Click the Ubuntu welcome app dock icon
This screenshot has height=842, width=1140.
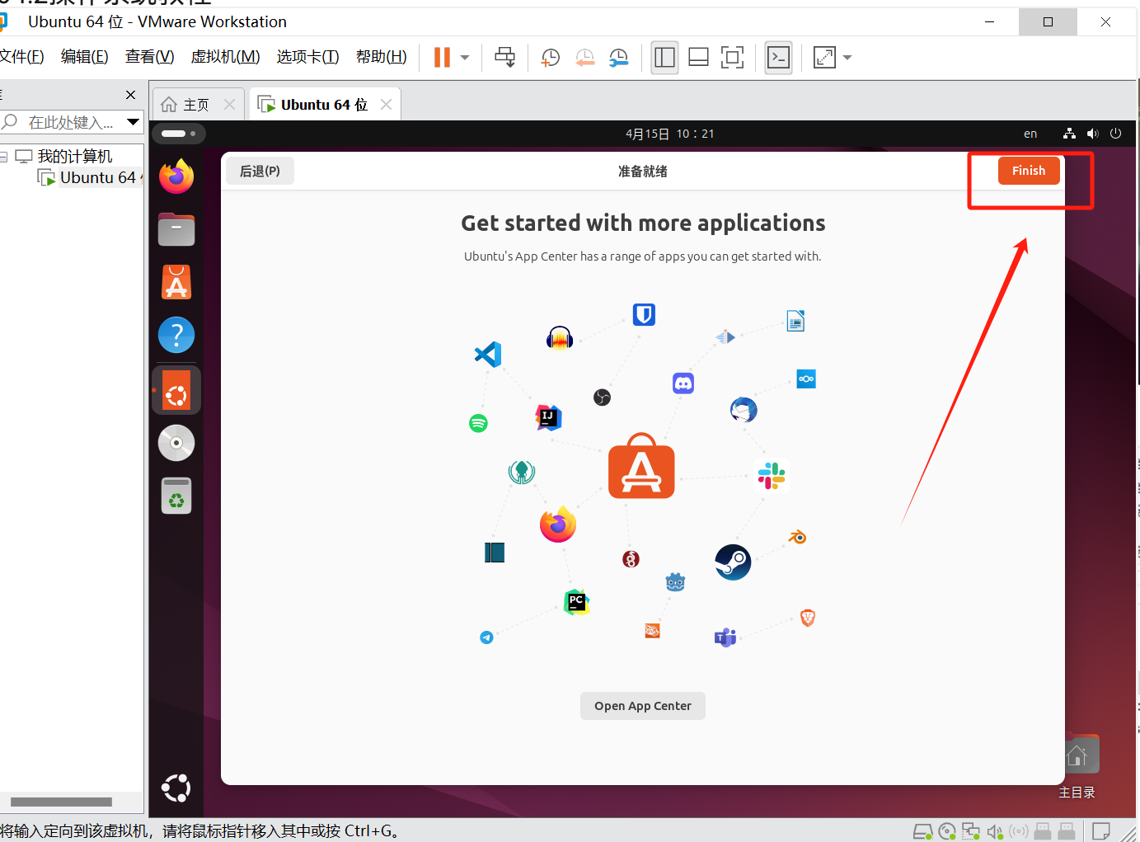point(176,390)
